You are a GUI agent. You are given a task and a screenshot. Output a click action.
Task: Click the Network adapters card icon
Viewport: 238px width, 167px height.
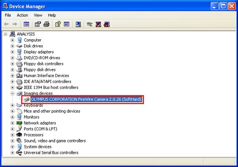click(19, 123)
